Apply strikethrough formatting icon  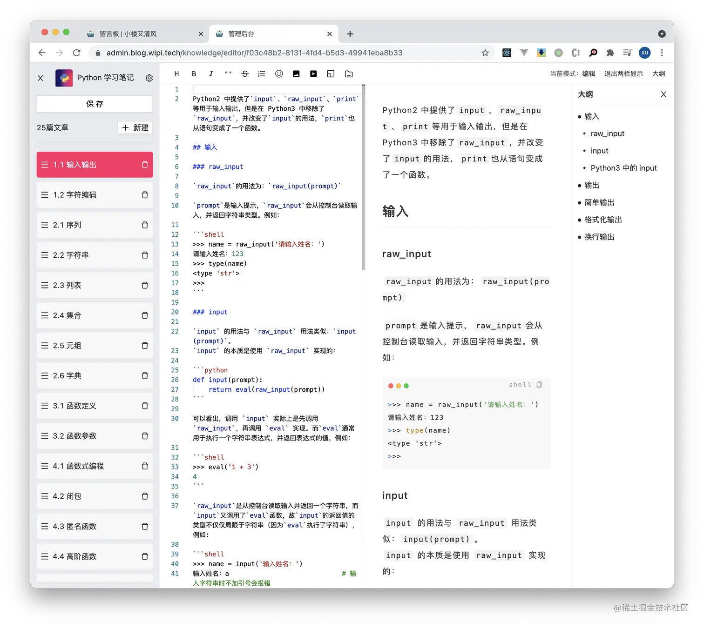245,74
